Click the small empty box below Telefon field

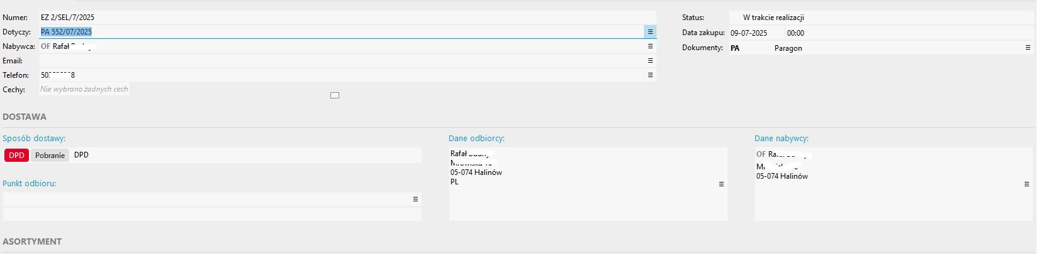coord(335,95)
